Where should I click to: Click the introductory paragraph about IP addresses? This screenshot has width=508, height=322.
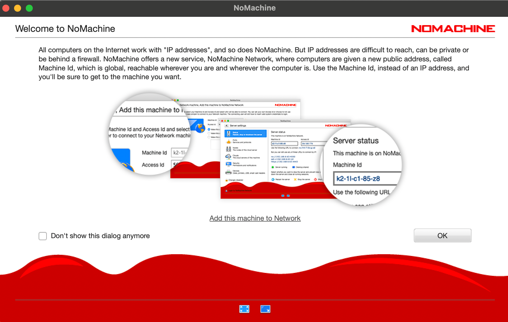tap(254, 63)
